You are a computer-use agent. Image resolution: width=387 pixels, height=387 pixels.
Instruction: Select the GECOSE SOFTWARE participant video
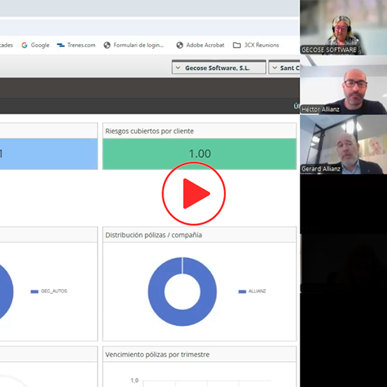(344, 27)
